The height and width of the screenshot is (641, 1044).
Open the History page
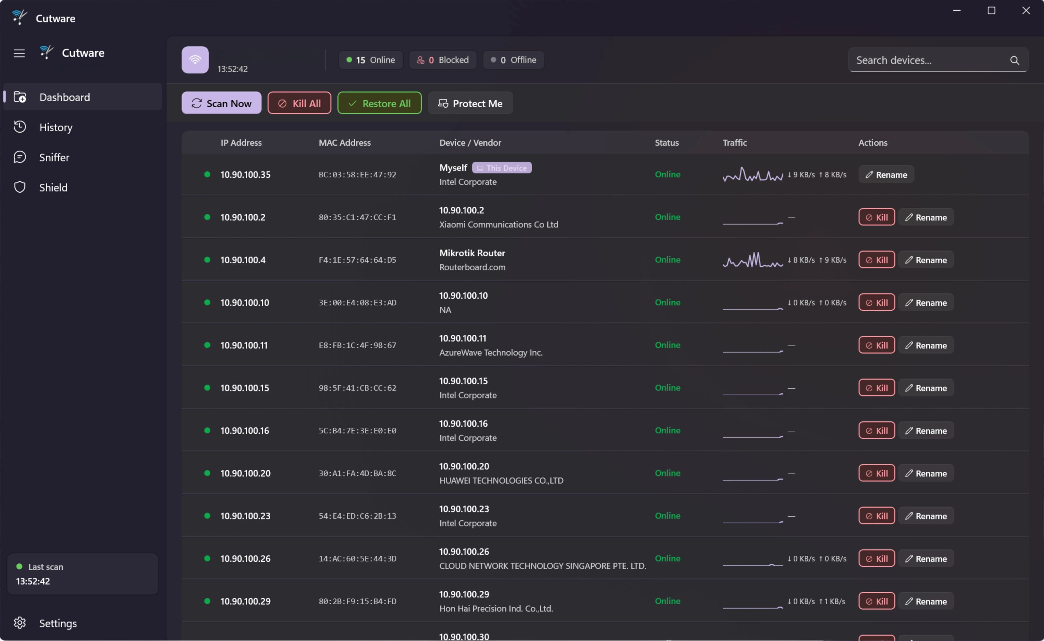[x=83, y=127]
